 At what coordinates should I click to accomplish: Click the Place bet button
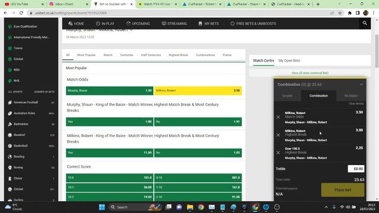[x=343, y=190]
